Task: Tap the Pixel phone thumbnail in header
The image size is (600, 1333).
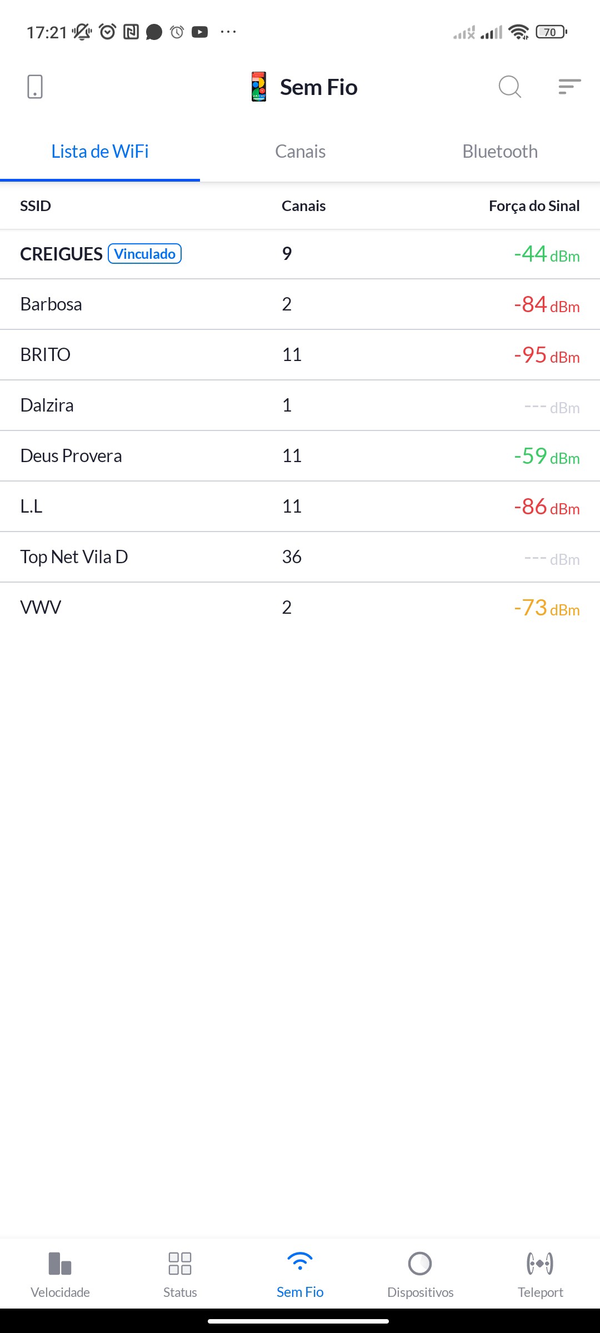Action: [259, 87]
